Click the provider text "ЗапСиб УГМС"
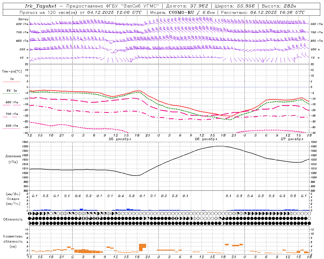Viewport: 324px width, 259px height. (x=140, y=6)
